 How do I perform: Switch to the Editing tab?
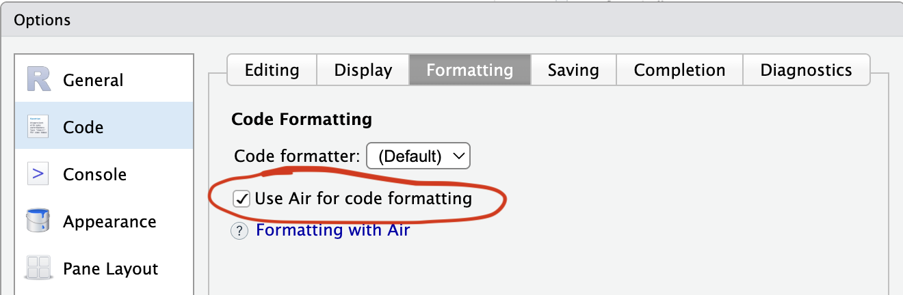tap(272, 70)
